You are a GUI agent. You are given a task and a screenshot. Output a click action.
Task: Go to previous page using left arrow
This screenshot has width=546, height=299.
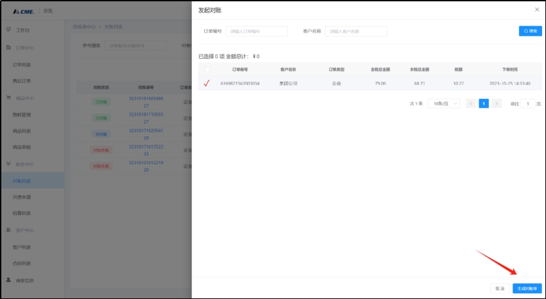tap(471, 103)
